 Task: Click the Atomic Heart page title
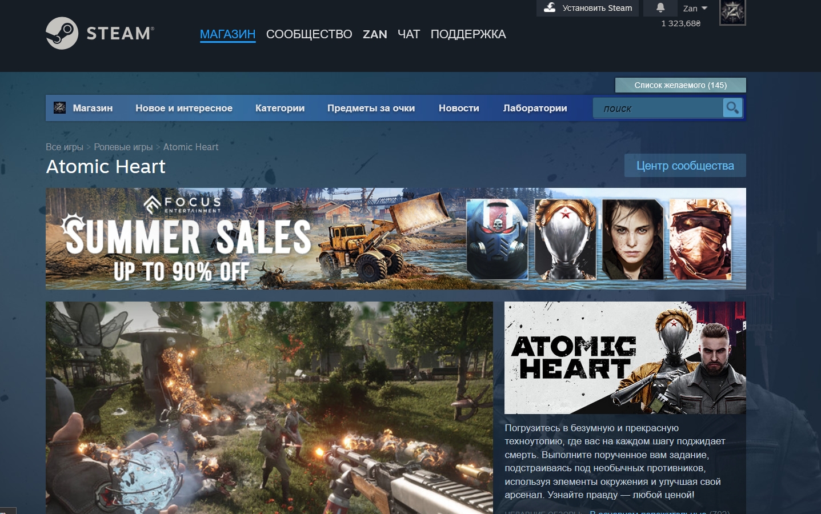click(106, 167)
